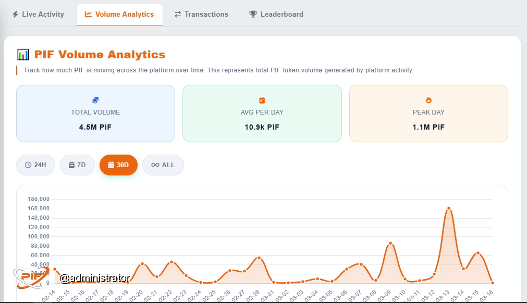The height and width of the screenshot is (303, 527).
Task: Click the trophy icon beside Leaderboard
Action: (x=253, y=14)
